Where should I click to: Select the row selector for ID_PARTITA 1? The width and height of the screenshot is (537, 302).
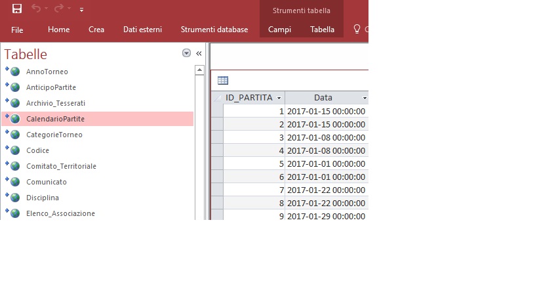click(217, 111)
